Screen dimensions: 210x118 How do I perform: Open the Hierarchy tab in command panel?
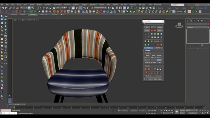(195, 21)
